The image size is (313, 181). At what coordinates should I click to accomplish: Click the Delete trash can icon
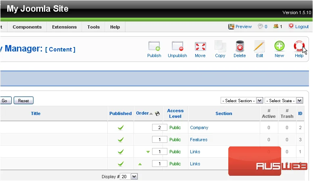tap(240, 46)
